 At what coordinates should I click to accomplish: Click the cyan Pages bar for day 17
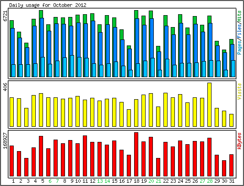(x=131, y=73)
